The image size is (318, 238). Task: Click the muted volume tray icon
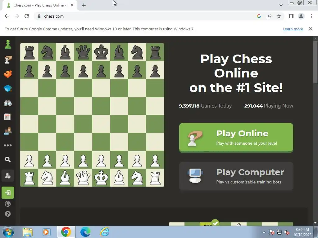pyautogui.click(x=287, y=232)
